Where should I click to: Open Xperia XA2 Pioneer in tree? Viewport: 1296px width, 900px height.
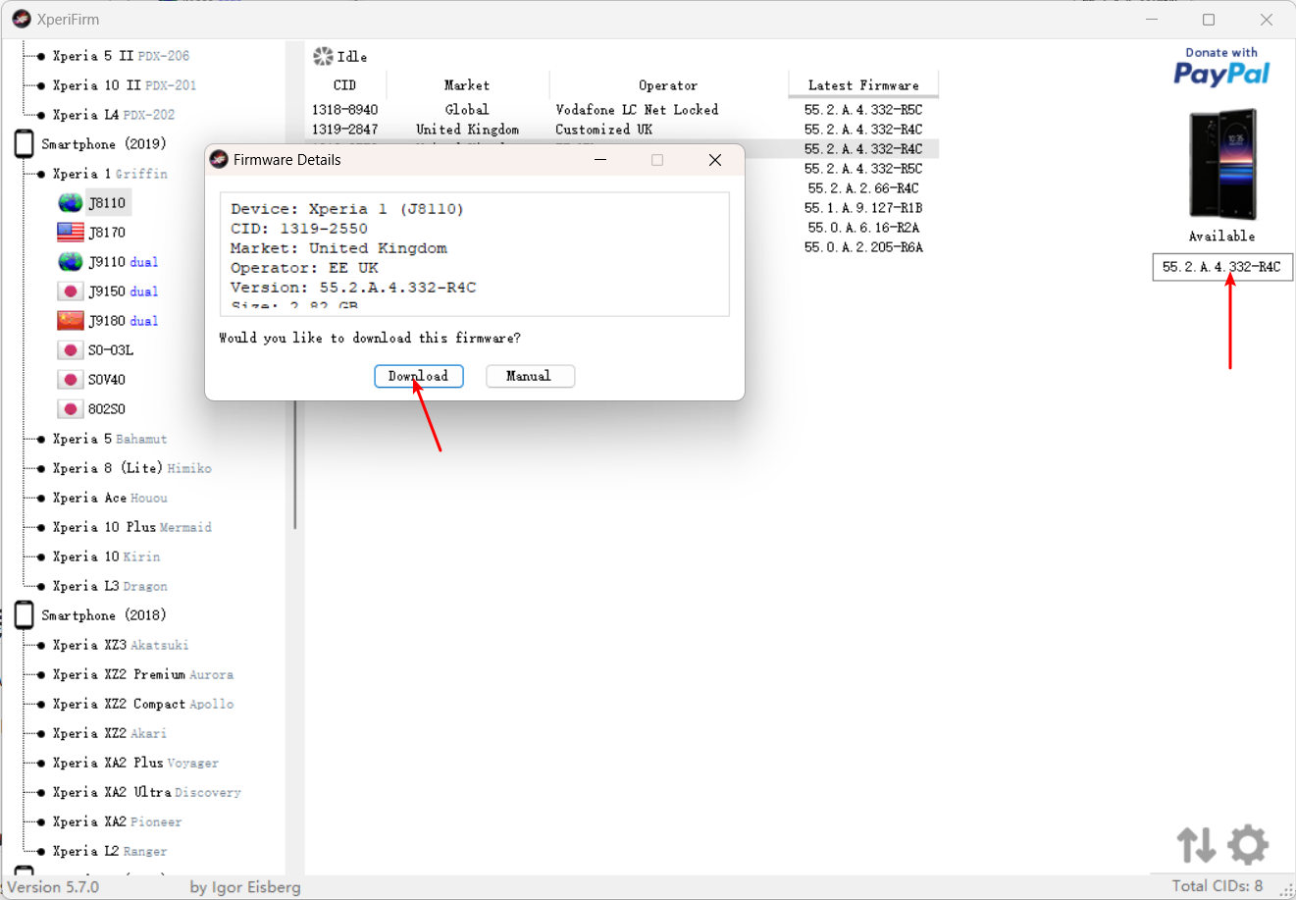coord(117,821)
